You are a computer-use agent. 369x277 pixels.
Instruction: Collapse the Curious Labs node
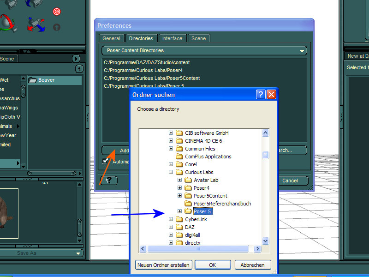pos(171,172)
